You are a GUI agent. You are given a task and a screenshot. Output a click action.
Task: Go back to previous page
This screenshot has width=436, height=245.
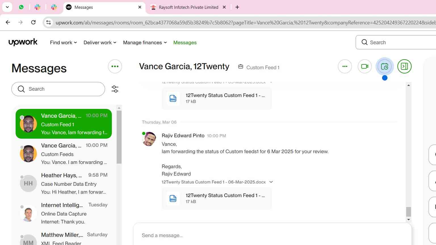click(x=8, y=22)
